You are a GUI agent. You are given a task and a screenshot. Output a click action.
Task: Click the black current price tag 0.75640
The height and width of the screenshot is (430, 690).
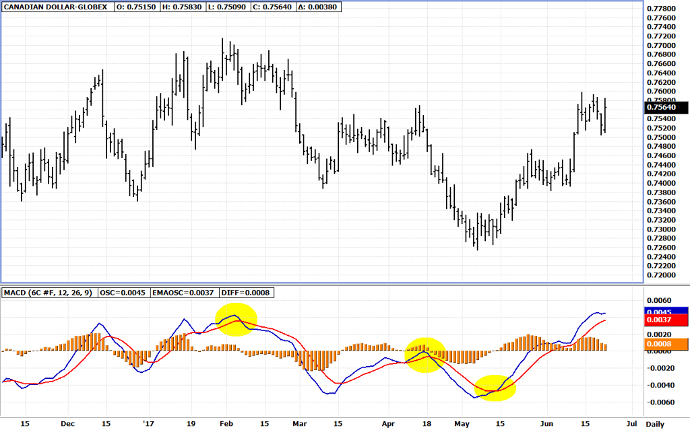point(666,107)
